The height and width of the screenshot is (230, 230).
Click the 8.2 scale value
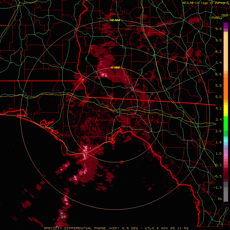218,51
